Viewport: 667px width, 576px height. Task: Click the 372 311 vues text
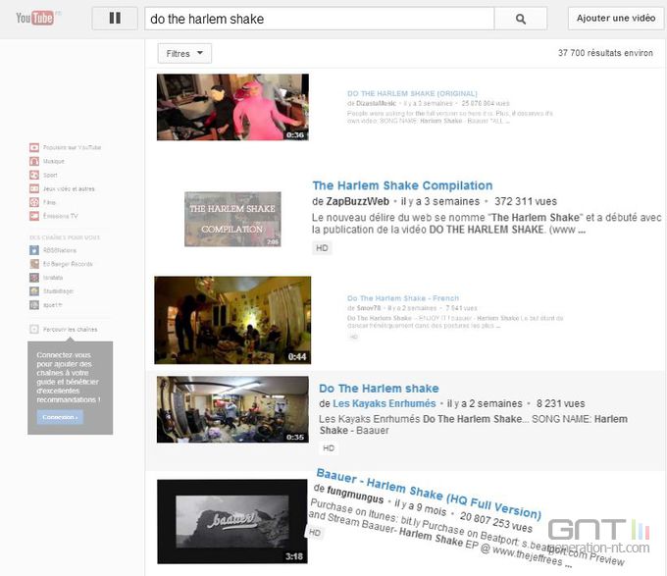[526, 201]
